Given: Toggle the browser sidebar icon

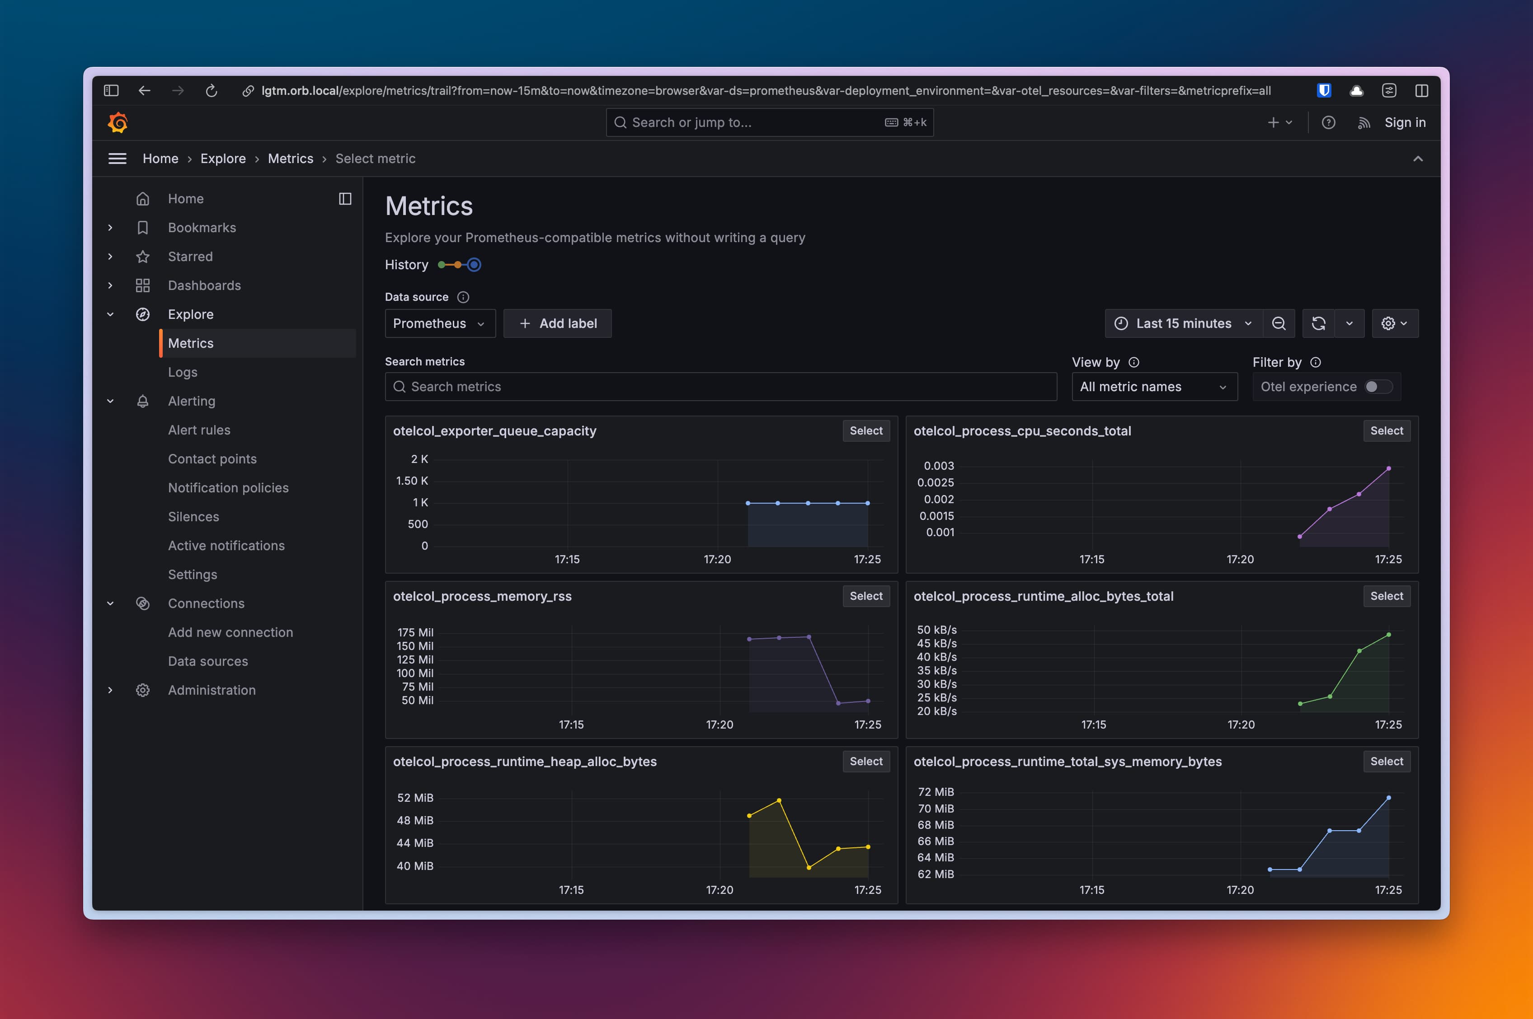Looking at the screenshot, I should pos(111,91).
